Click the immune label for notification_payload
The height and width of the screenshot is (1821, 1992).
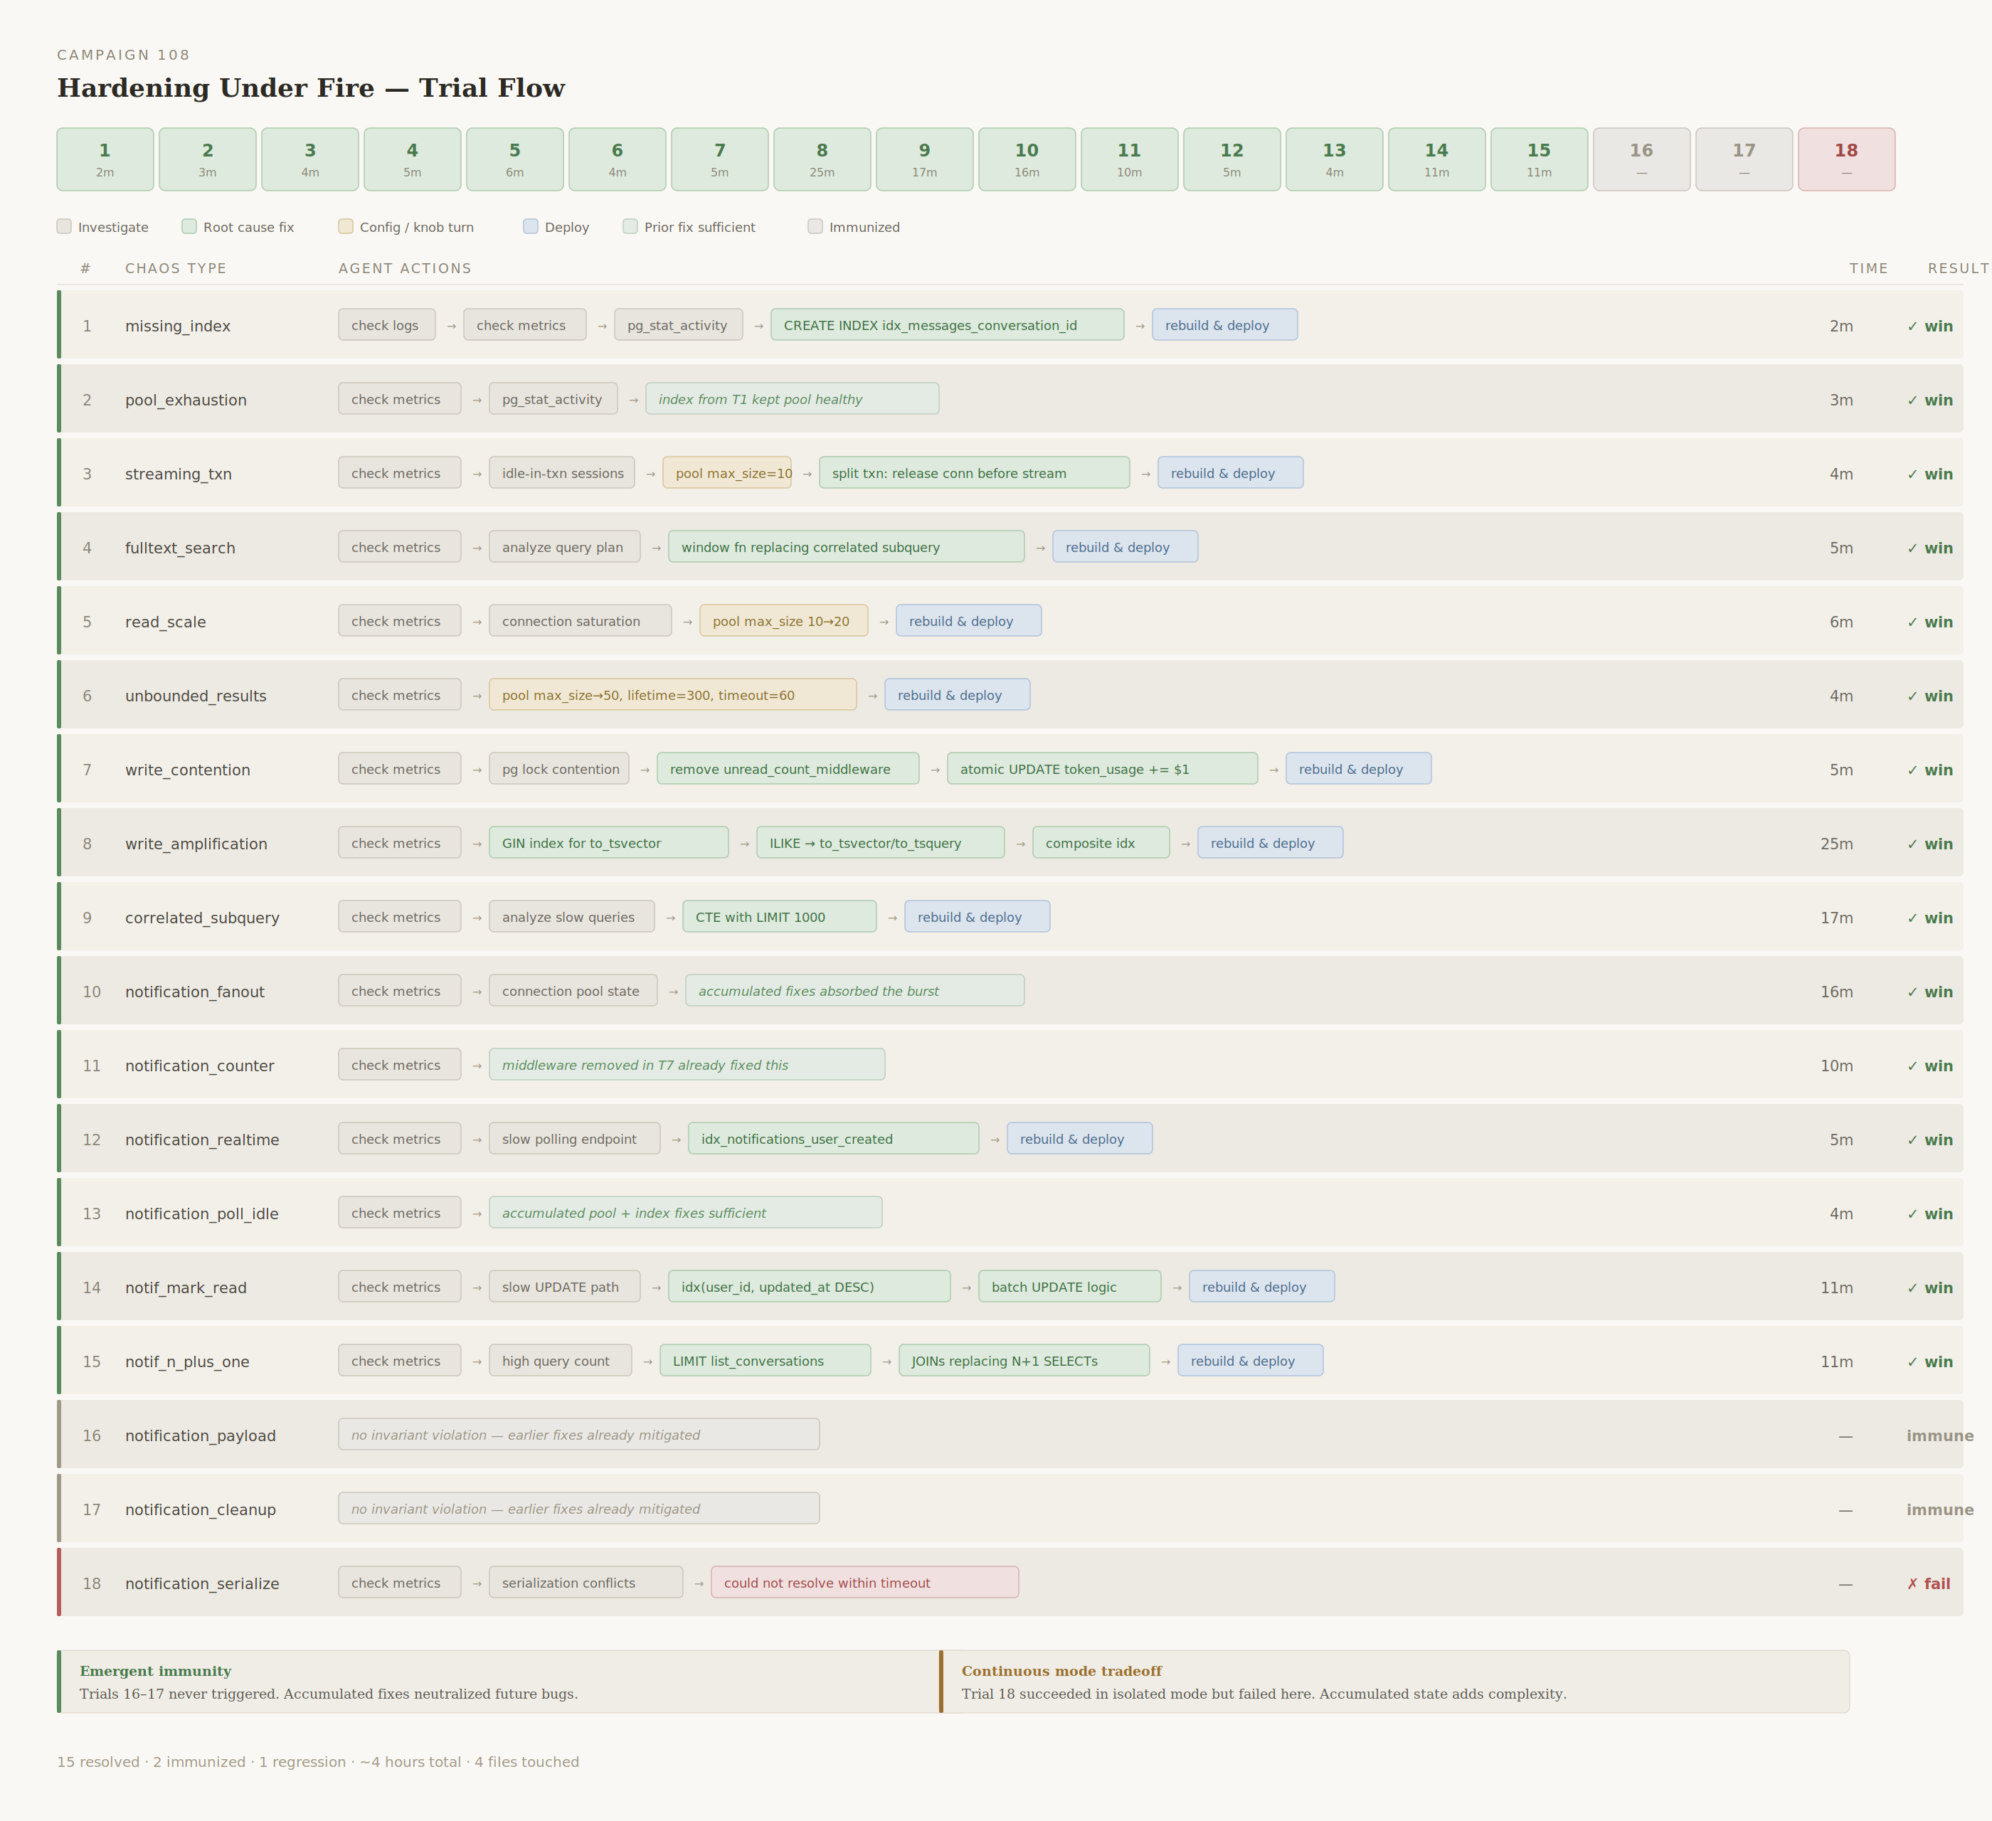pyautogui.click(x=1939, y=1435)
